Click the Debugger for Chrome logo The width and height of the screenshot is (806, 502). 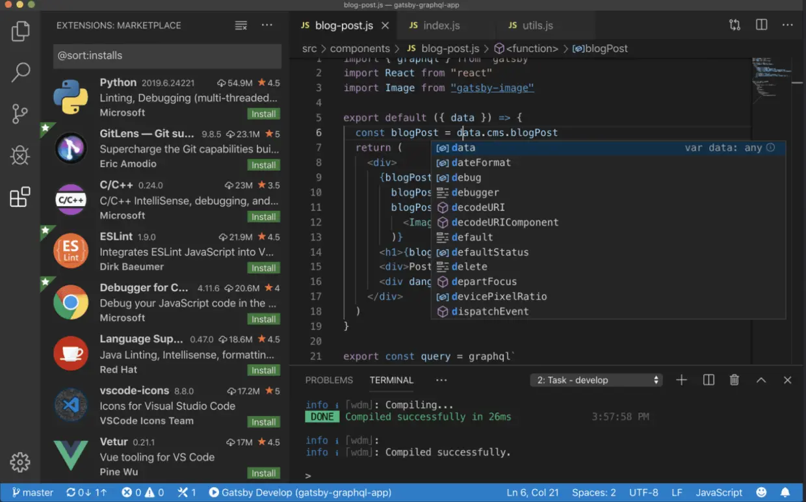point(71,302)
